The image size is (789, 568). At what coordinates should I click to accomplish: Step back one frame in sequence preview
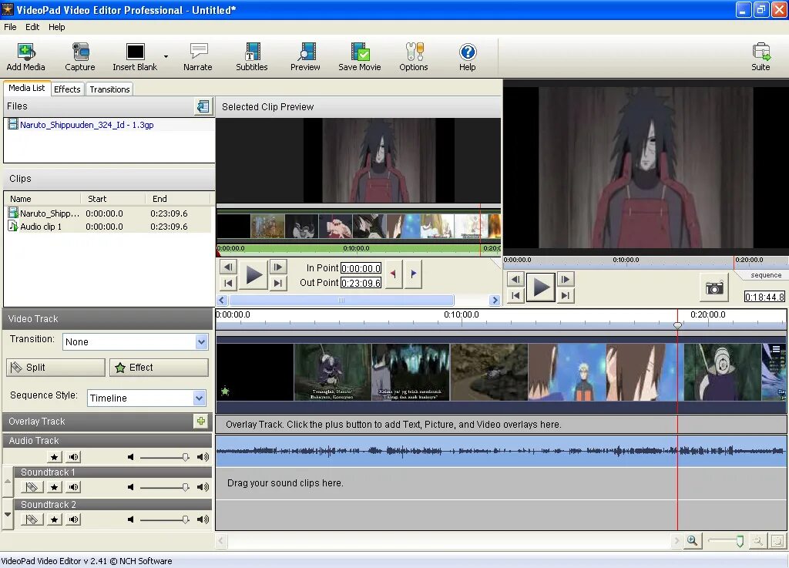click(x=515, y=279)
